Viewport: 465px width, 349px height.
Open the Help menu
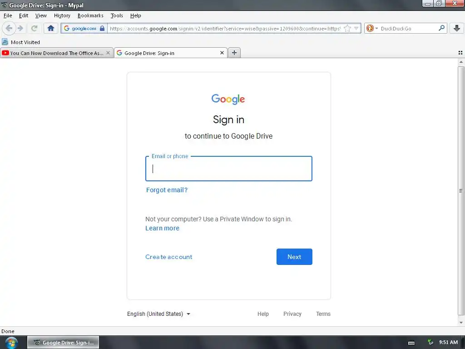tap(135, 15)
